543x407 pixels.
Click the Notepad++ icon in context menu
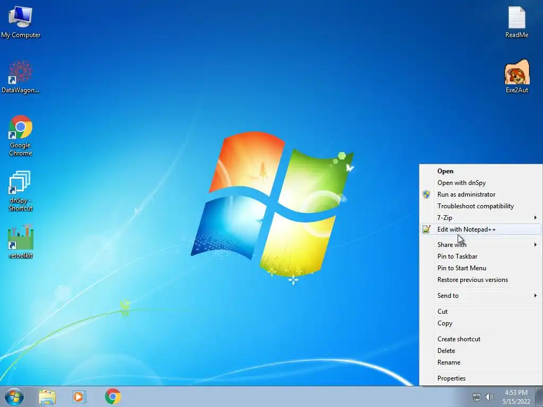click(426, 229)
